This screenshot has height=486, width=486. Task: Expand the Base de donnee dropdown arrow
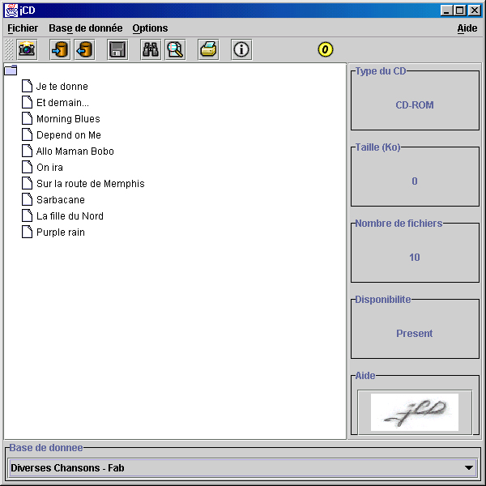469,467
